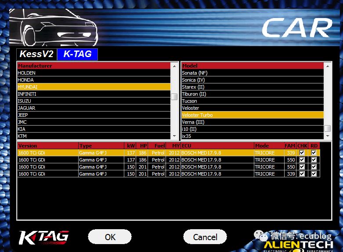The height and width of the screenshot is (252, 343).
Task: Select JEEP manufacturer
Action: (x=94, y=115)
